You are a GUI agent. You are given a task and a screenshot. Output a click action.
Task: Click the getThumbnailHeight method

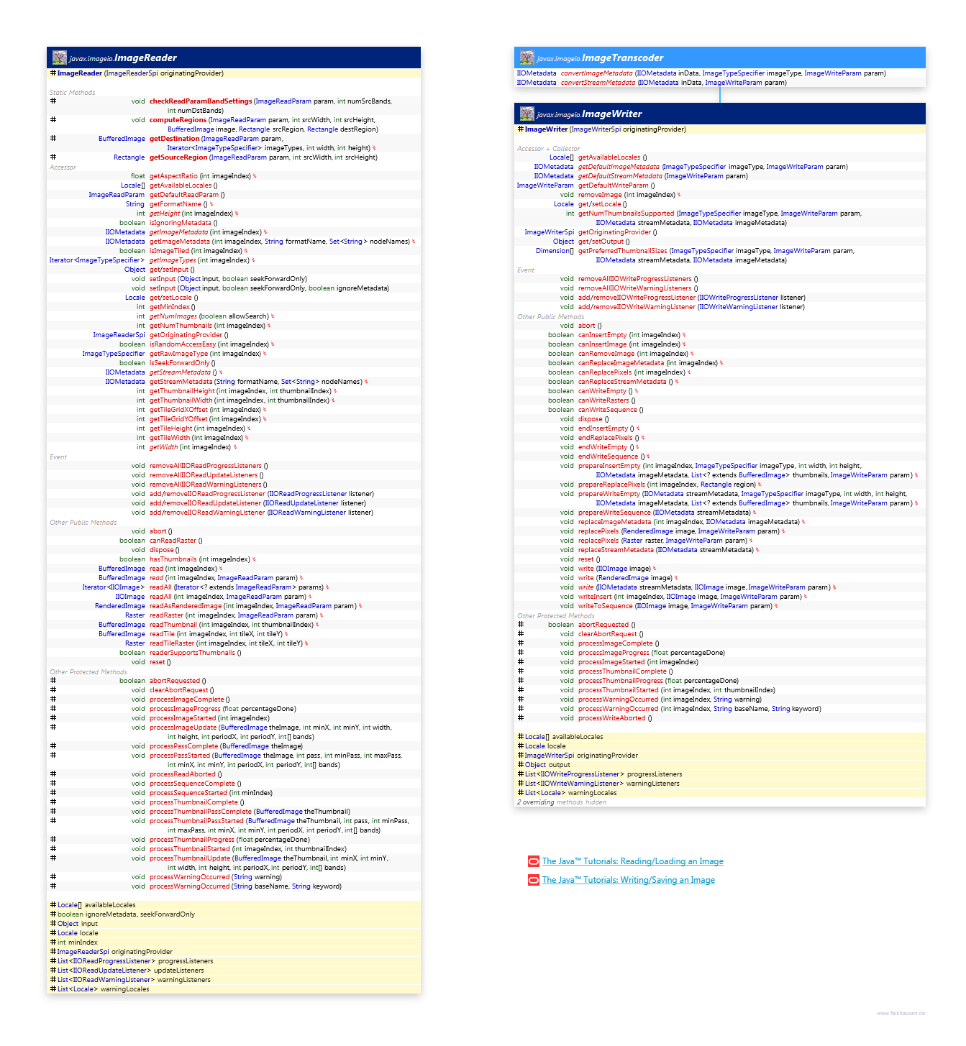click(182, 391)
